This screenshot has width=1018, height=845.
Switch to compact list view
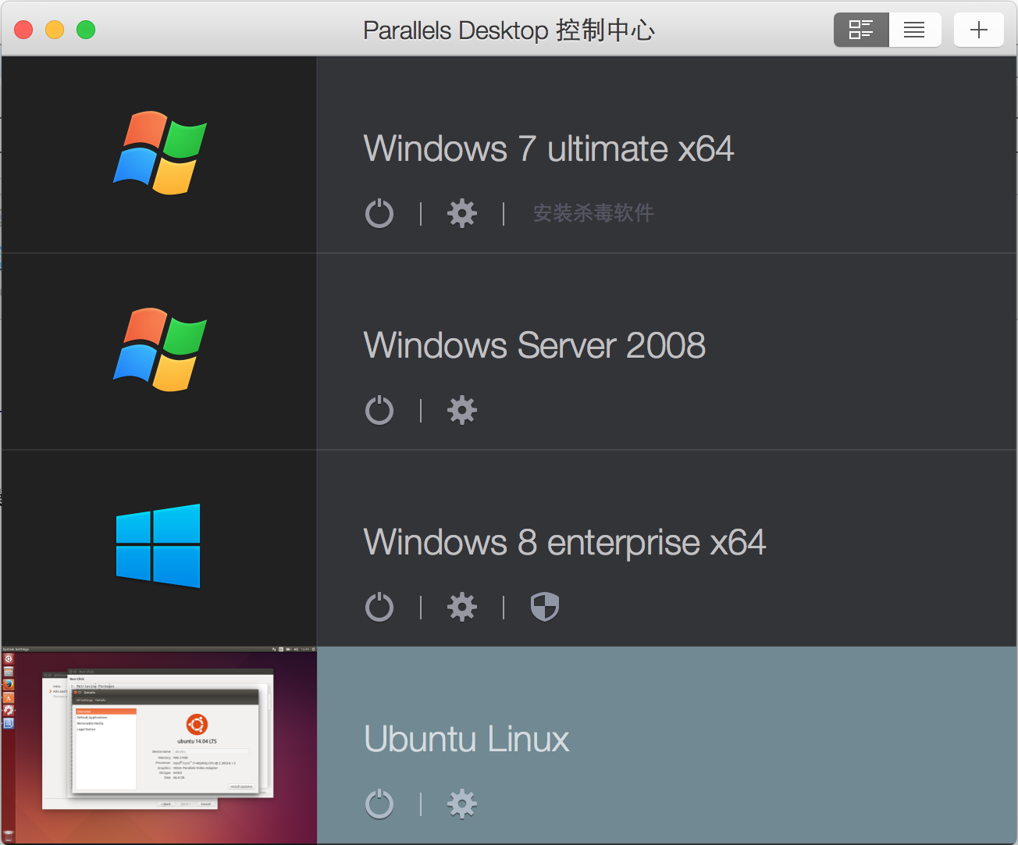click(x=915, y=30)
